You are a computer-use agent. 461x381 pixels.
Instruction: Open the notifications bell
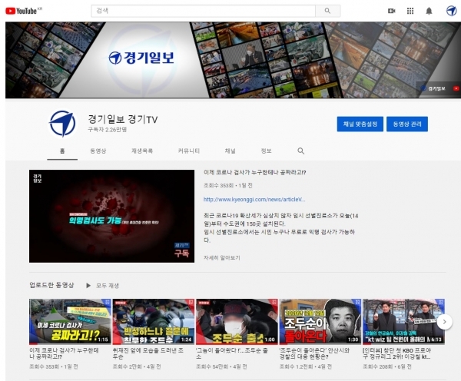(x=429, y=11)
